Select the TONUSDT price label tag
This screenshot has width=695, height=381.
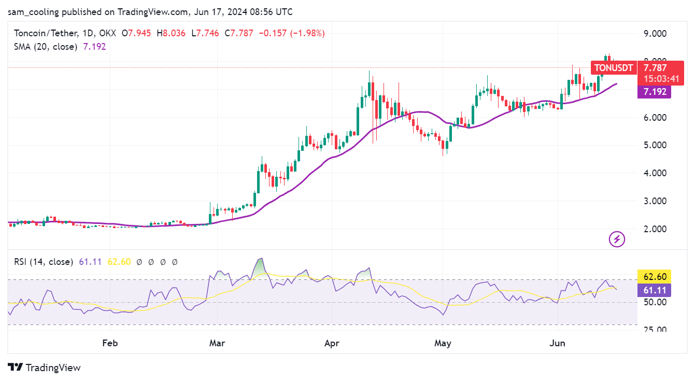[614, 68]
